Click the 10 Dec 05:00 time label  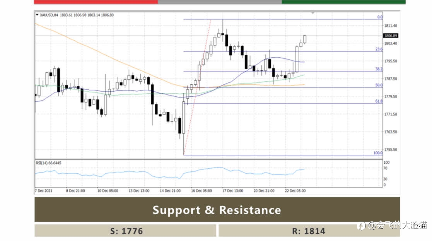tap(108, 191)
